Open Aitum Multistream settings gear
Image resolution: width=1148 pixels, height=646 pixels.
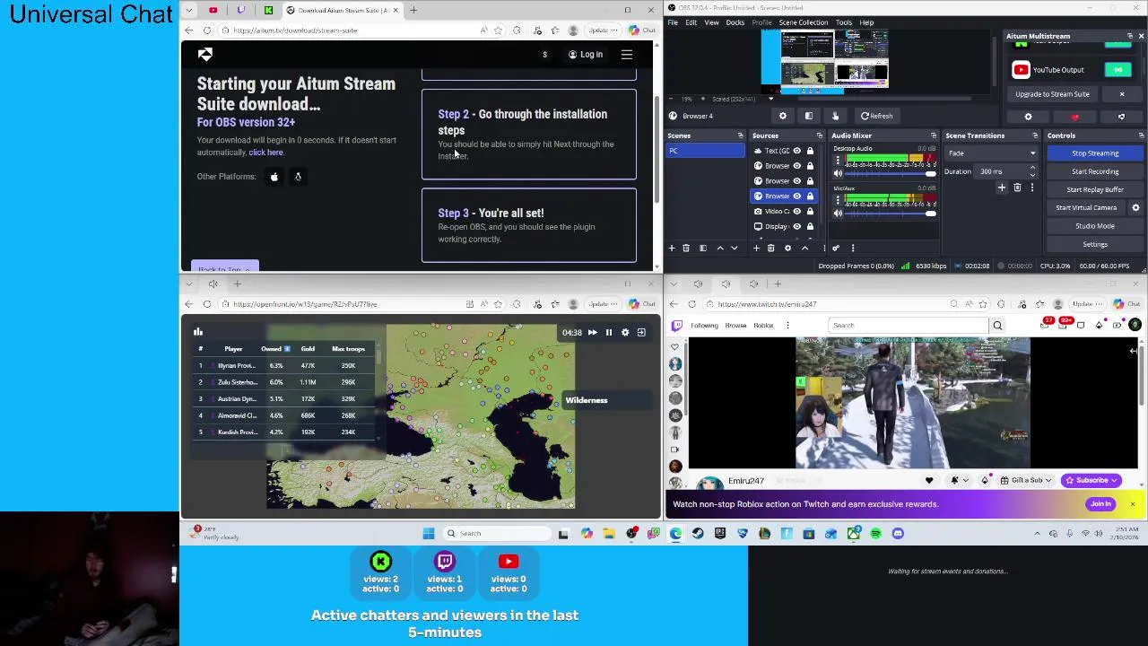[x=1028, y=117]
